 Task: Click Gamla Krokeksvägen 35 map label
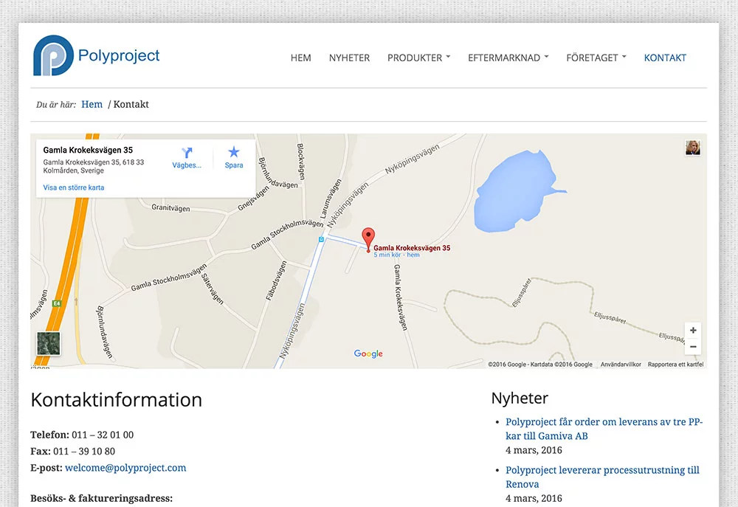pyautogui.click(x=412, y=248)
